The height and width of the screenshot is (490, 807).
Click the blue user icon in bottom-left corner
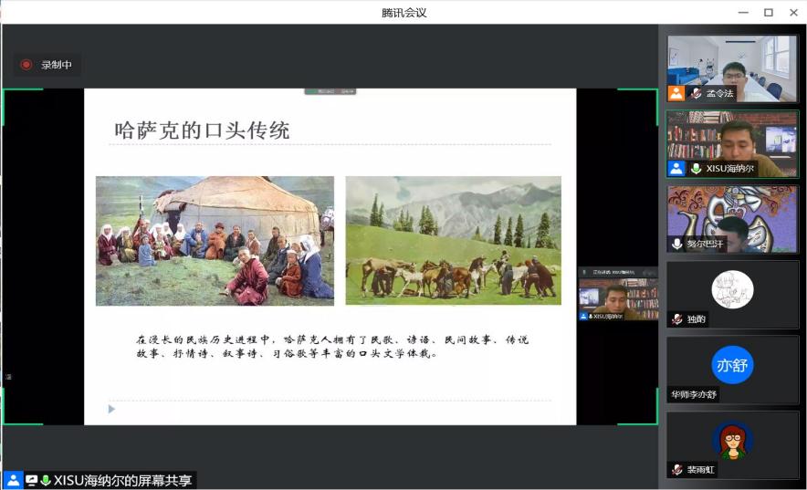13,480
